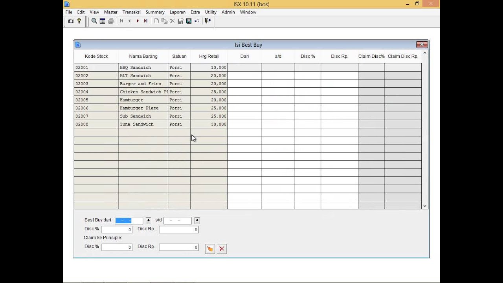Open the Laporan menu
This screenshot has width=503, height=283.
click(x=178, y=12)
